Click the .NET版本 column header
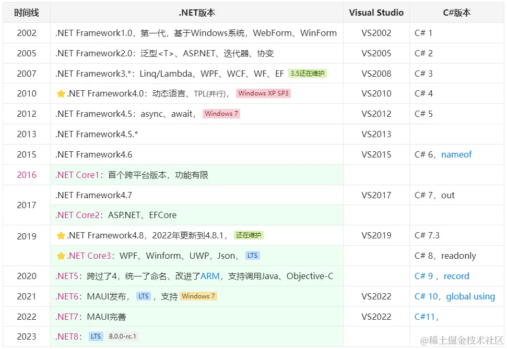The height and width of the screenshot is (349, 507). tap(197, 13)
